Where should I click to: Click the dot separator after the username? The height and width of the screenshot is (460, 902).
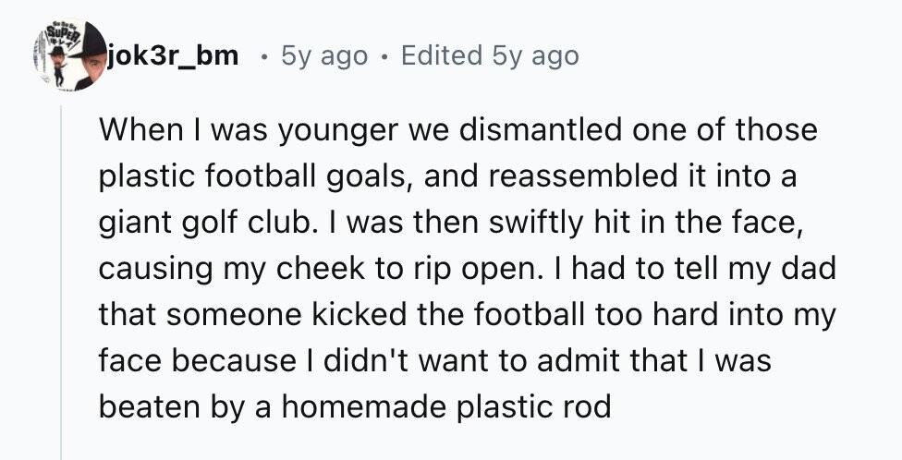pos(264,57)
